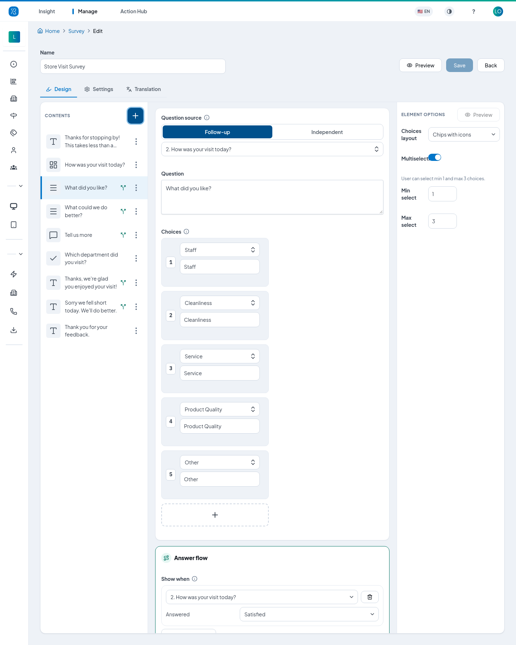Image resolution: width=516 pixels, height=645 pixels.
Task: Go to Survey breadcrumb link
Action: pyautogui.click(x=76, y=31)
